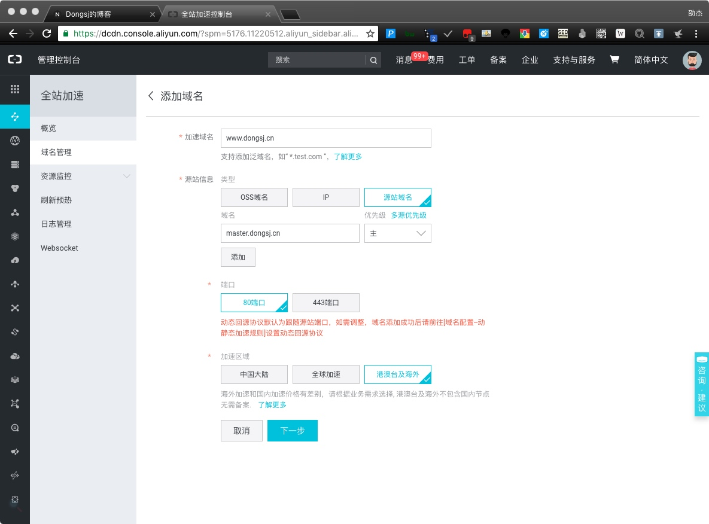The image size is (709, 524).
Task: Click the SEO extension icon
Action: [563, 33]
